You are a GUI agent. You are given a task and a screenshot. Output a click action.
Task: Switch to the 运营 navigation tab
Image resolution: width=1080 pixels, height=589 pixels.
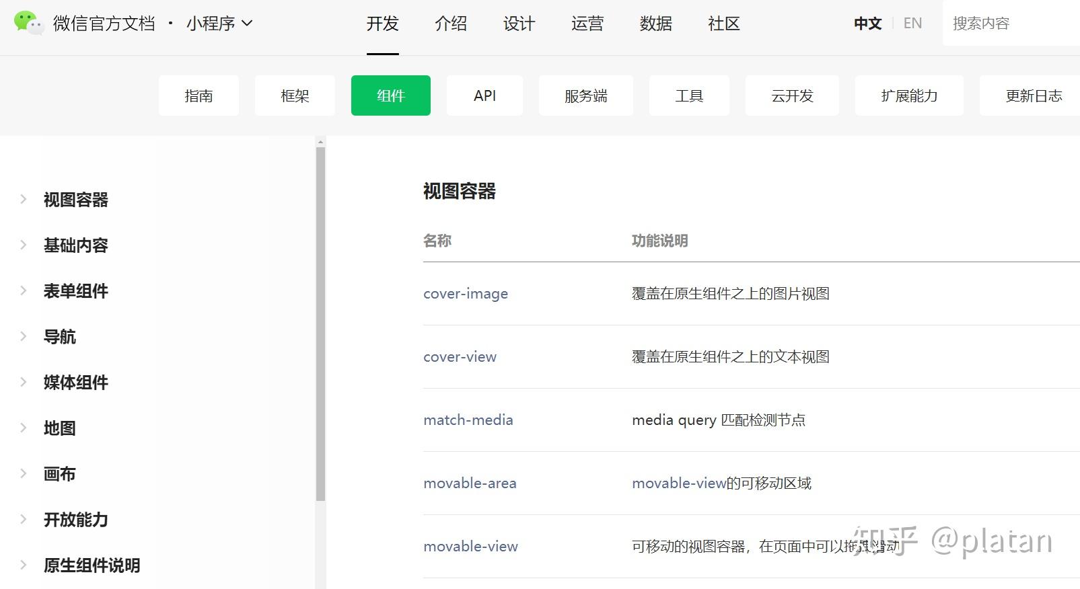point(587,24)
